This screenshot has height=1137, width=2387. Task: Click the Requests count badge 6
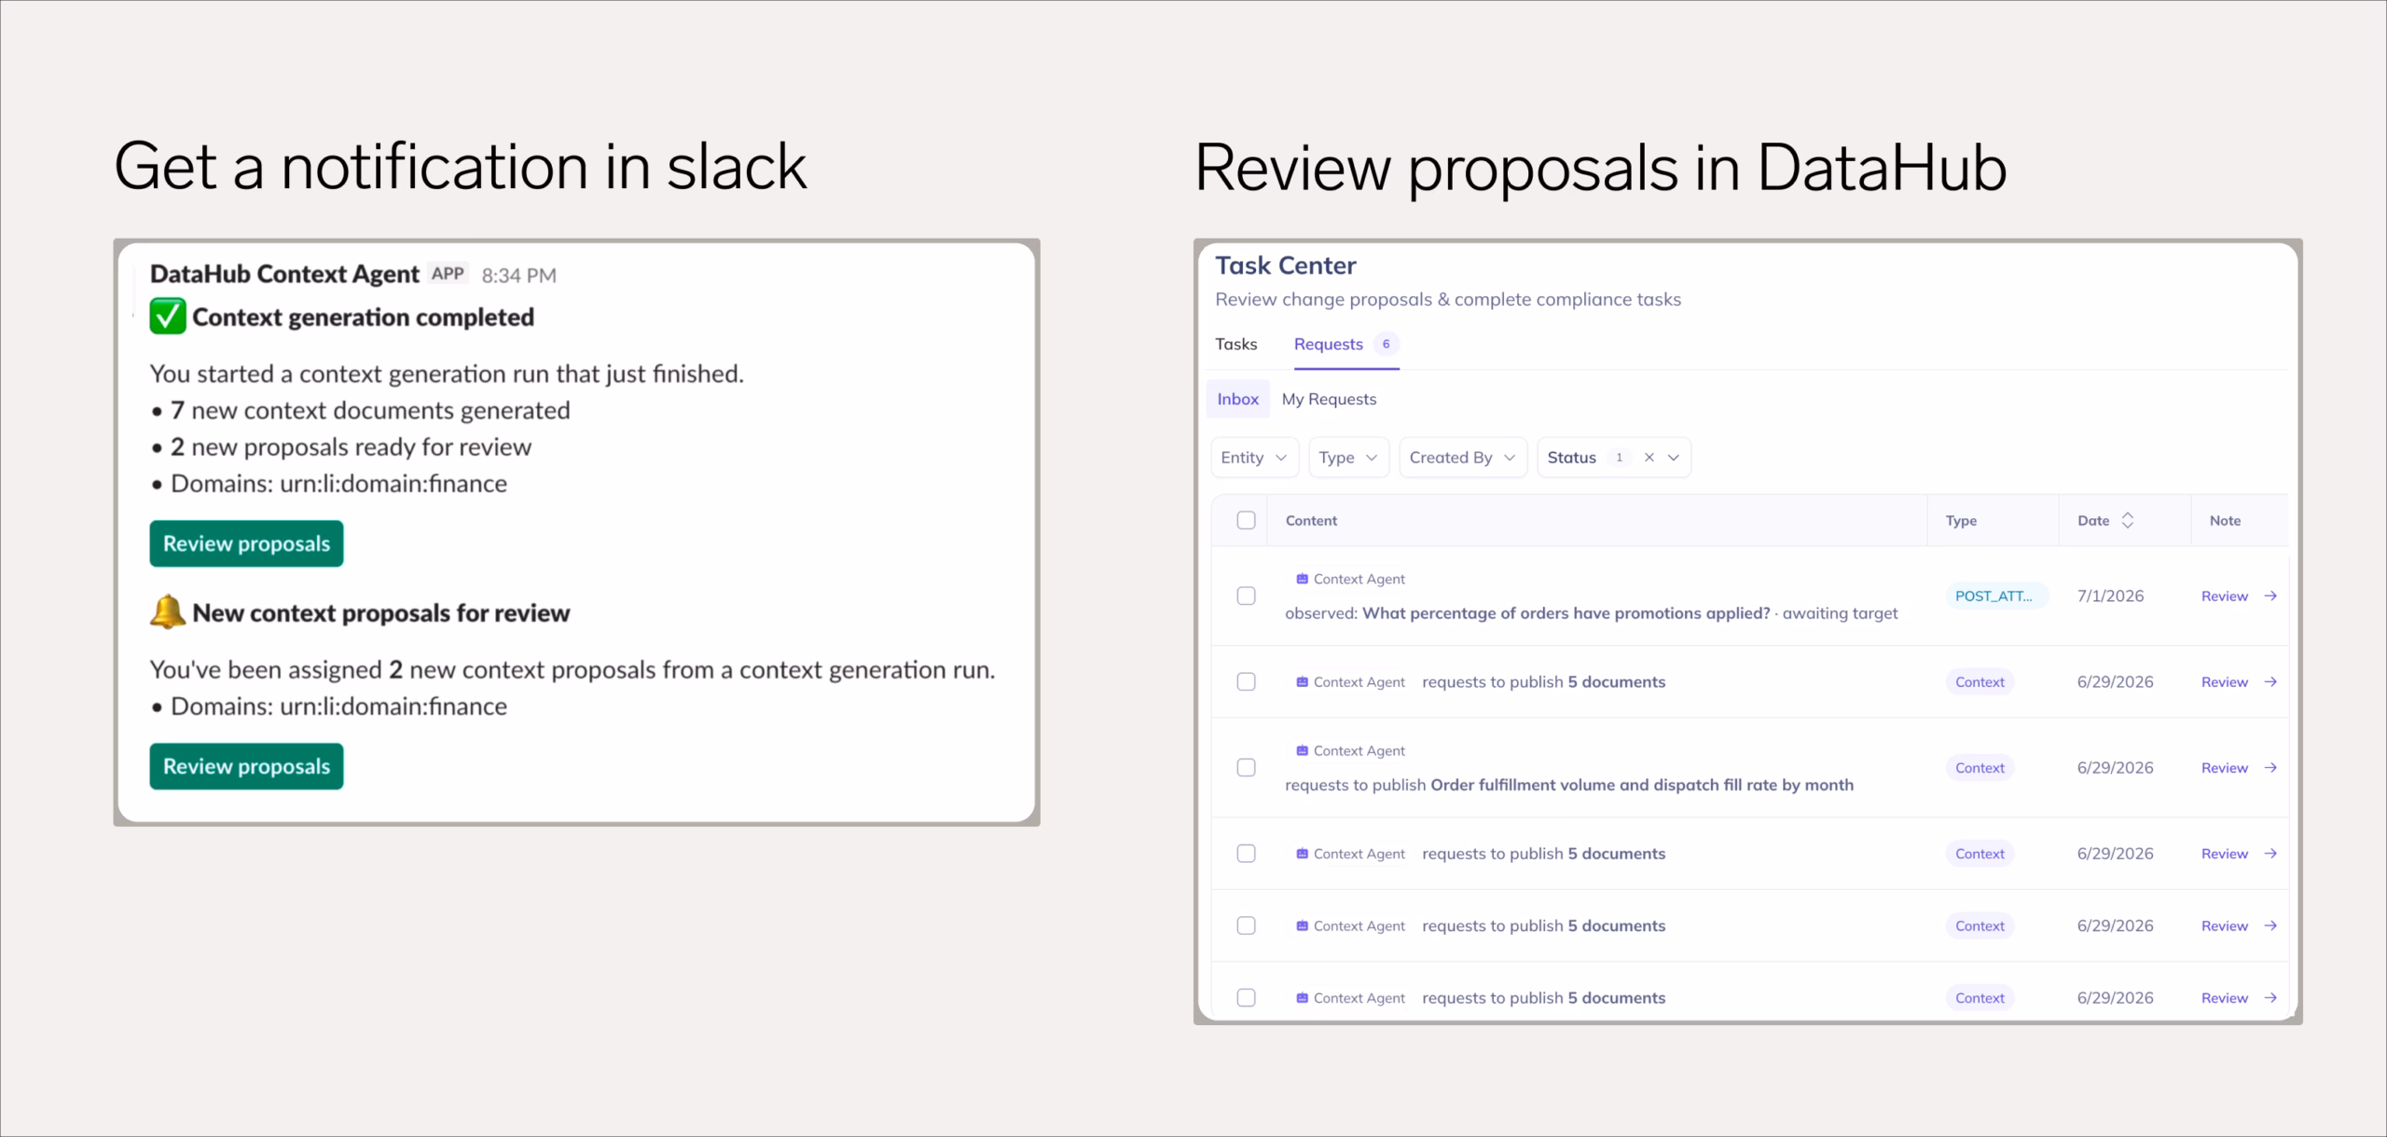tap(1386, 344)
